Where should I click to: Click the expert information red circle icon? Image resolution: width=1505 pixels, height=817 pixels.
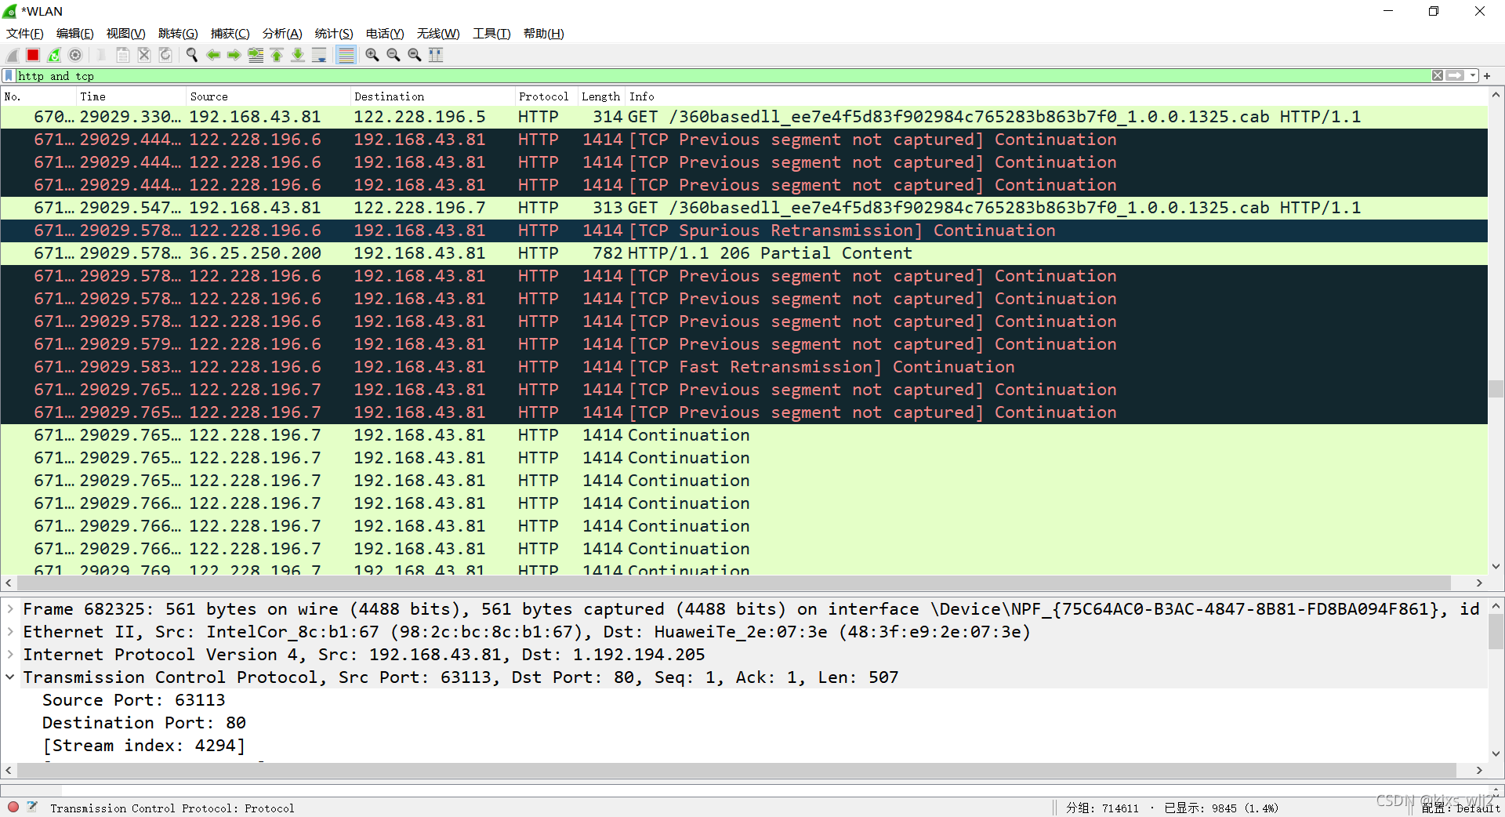[13, 807]
